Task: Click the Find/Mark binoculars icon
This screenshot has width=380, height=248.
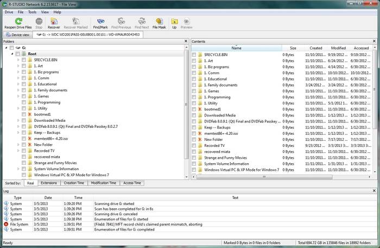Action: (x=101, y=22)
